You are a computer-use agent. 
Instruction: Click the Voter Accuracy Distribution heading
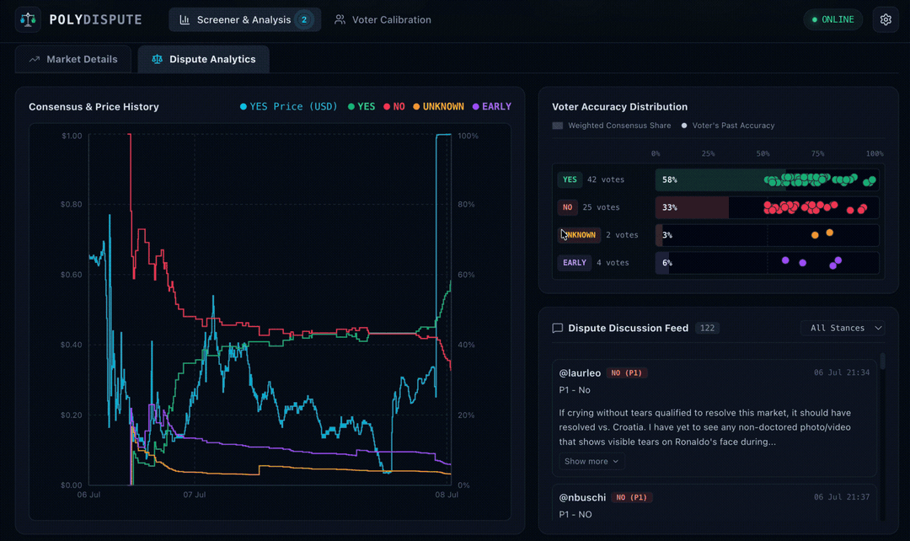point(620,107)
